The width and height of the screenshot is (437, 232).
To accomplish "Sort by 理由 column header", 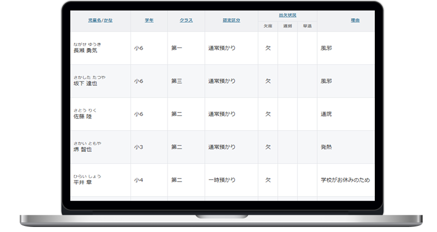I will pyautogui.click(x=355, y=20).
